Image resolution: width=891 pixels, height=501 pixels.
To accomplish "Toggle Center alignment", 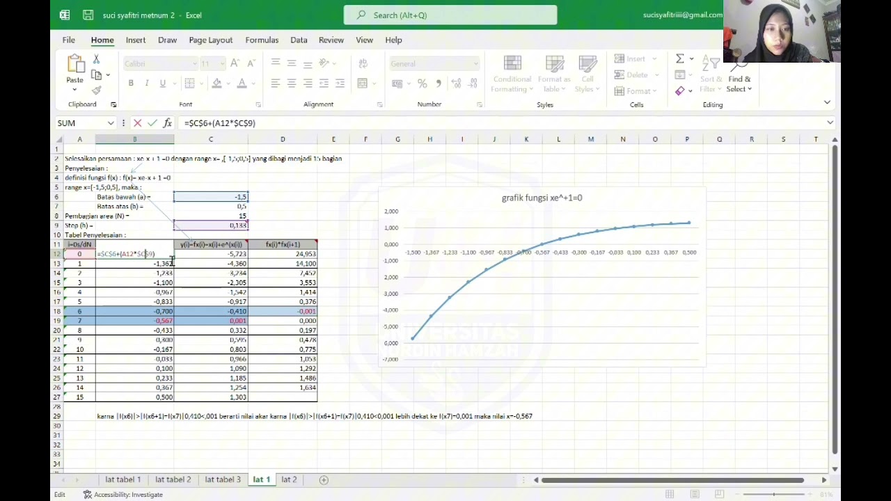I will coord(292,83).
